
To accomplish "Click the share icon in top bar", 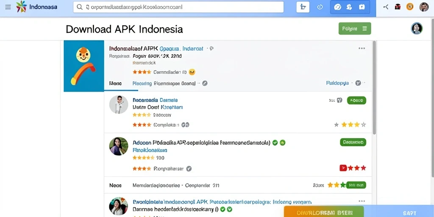I will tap(386, 7).
